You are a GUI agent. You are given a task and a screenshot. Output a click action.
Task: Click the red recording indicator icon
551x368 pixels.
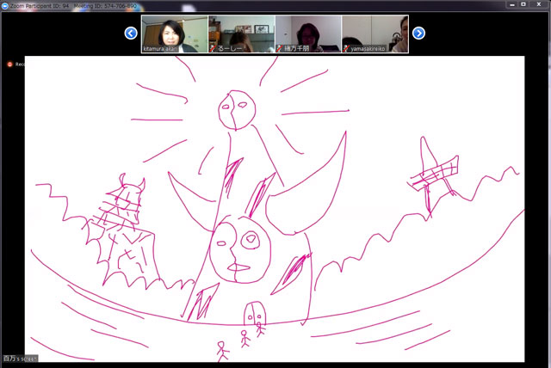(x=9, y=64)
